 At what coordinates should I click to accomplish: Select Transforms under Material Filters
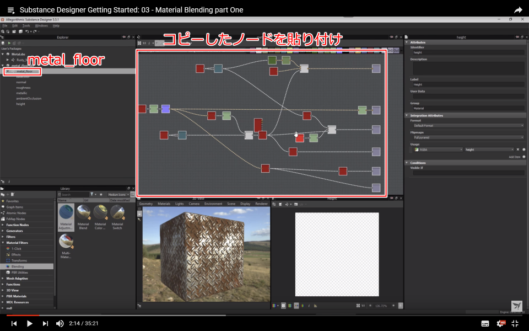19,261
